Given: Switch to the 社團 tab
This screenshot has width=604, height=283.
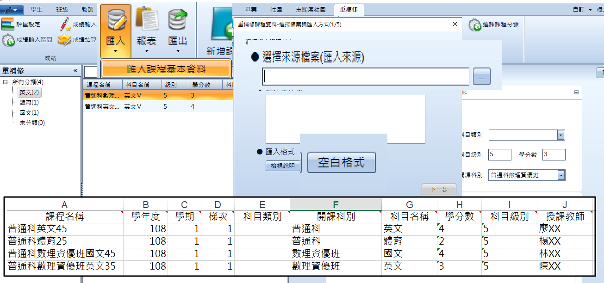Looking at the screenshot, I should [x=276, y=9].
